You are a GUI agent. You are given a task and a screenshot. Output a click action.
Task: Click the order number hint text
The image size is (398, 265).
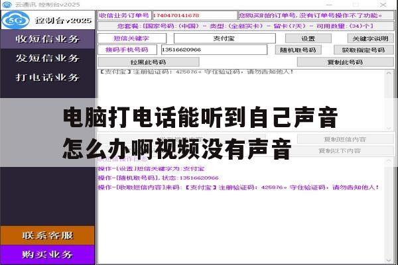pos(310,15)
